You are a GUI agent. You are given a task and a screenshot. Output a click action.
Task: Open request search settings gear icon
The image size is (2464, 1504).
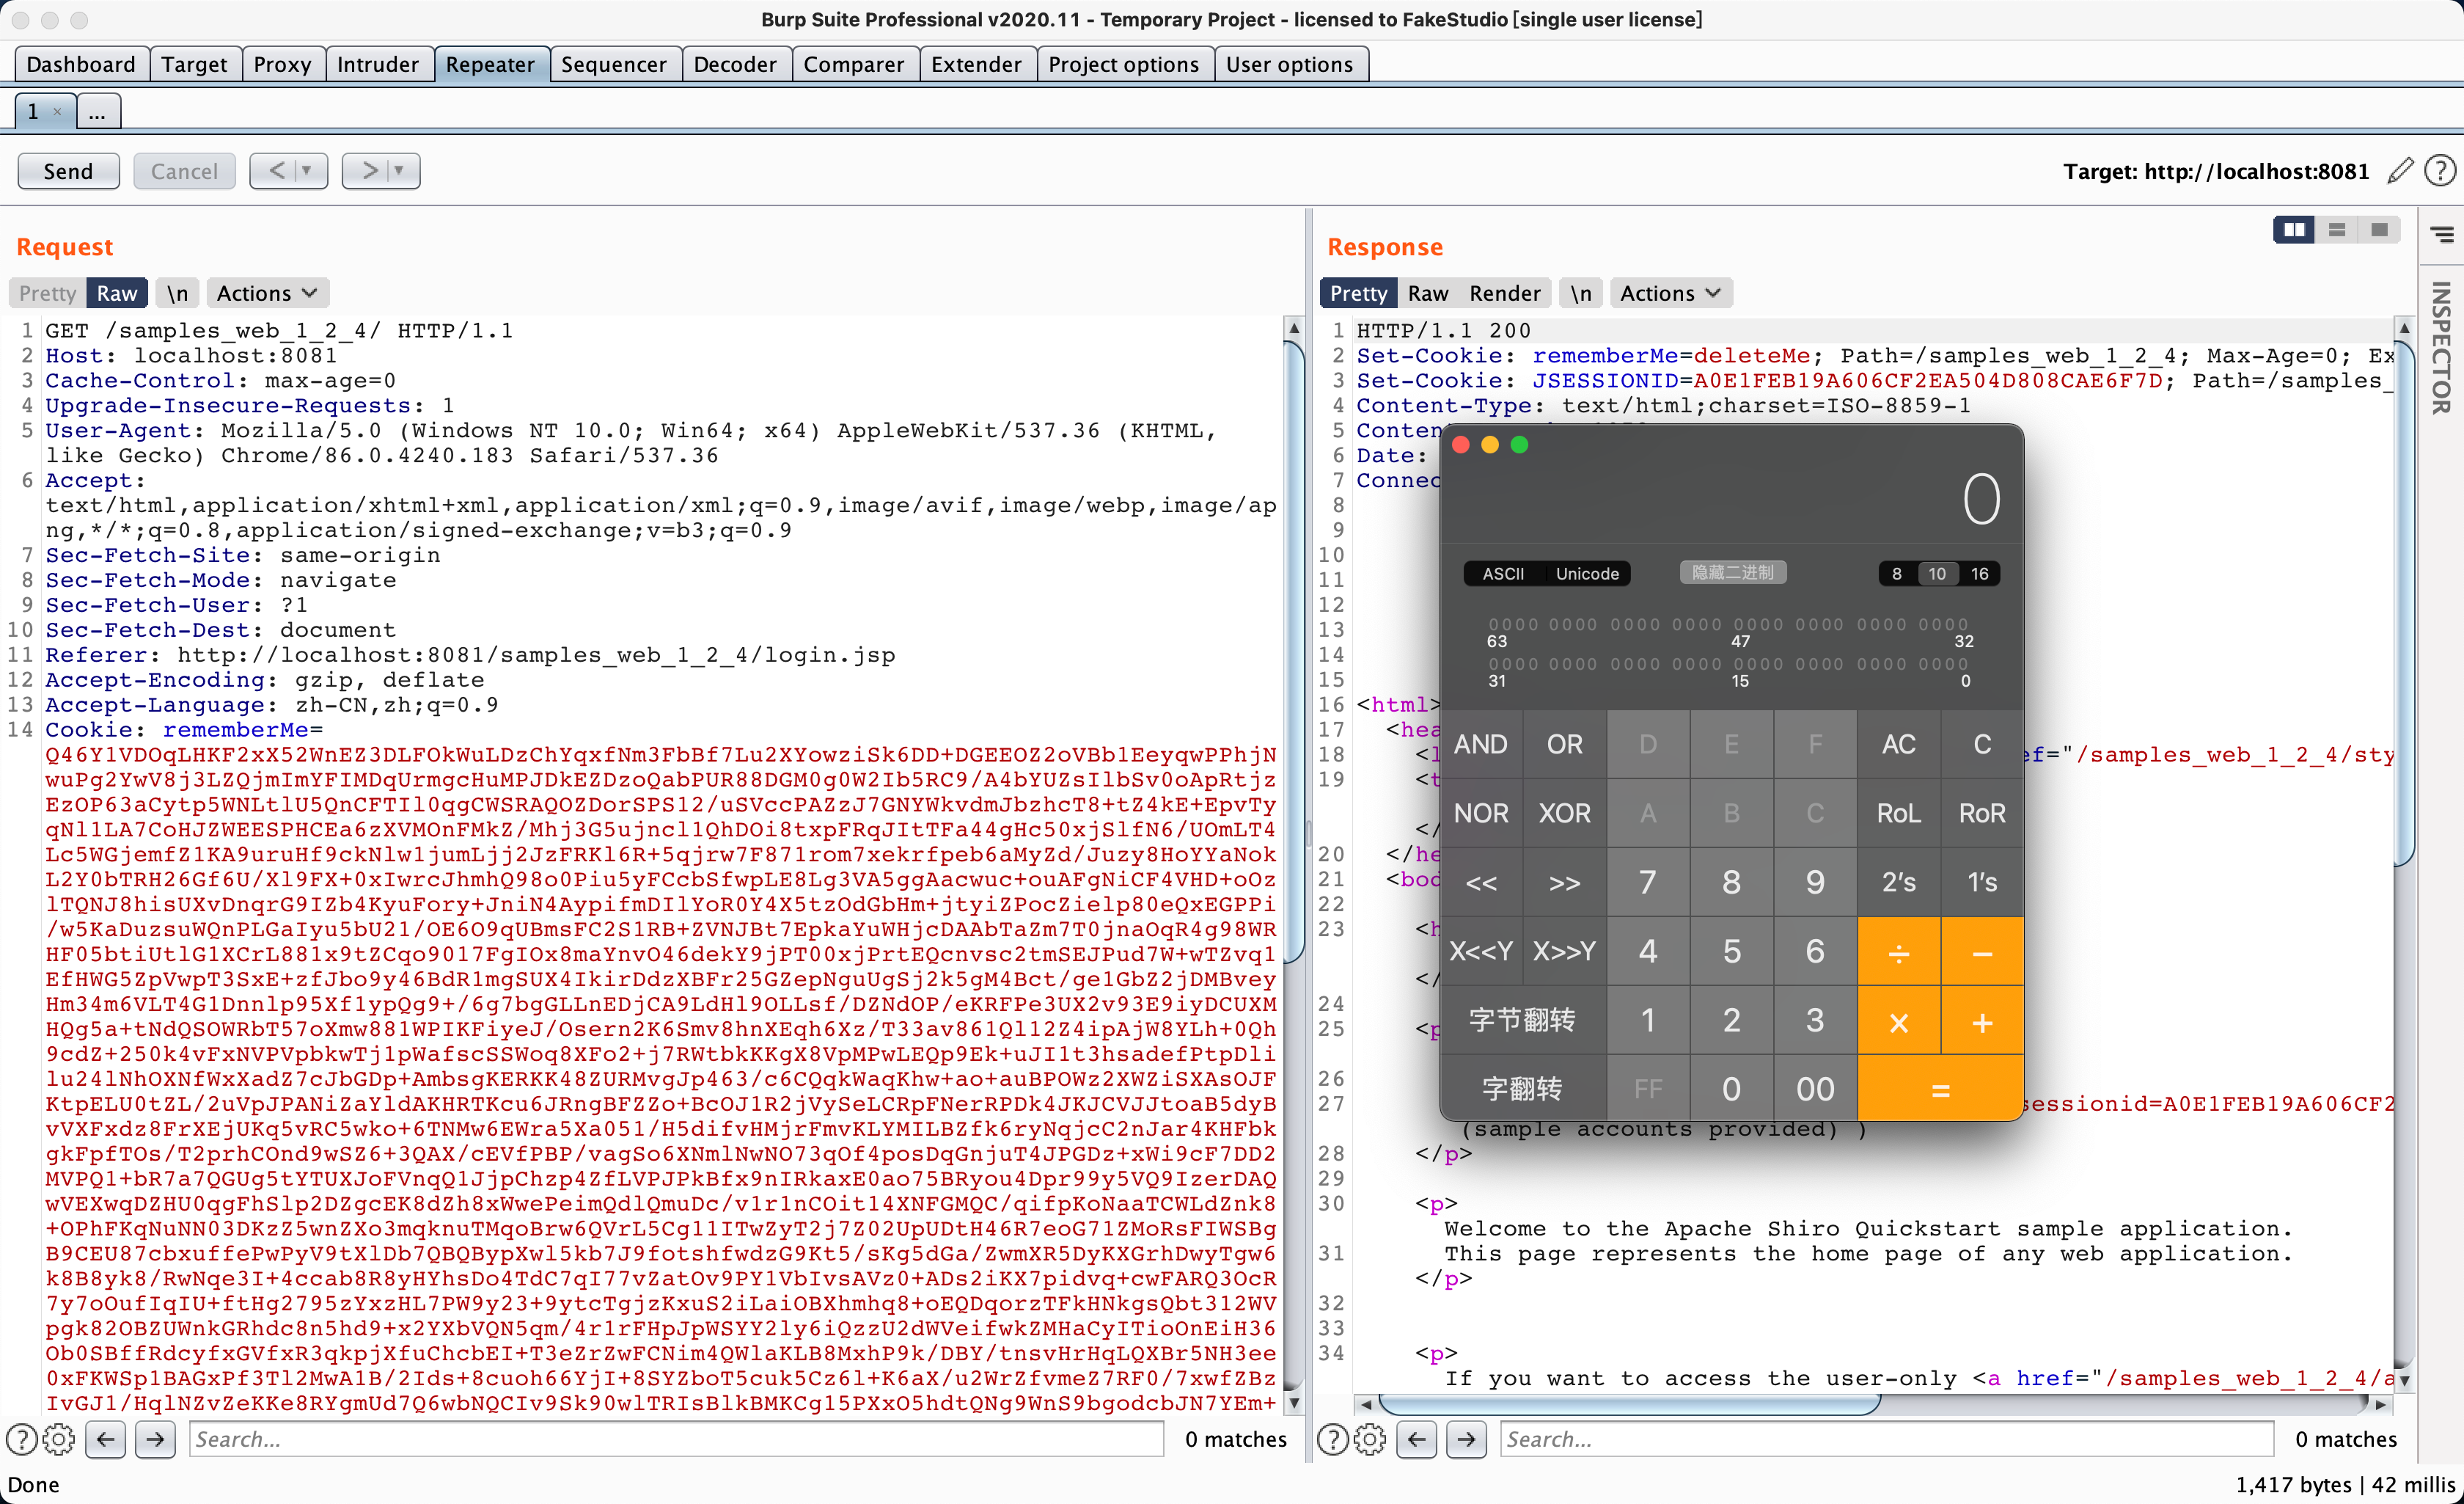coord(59,1439)
